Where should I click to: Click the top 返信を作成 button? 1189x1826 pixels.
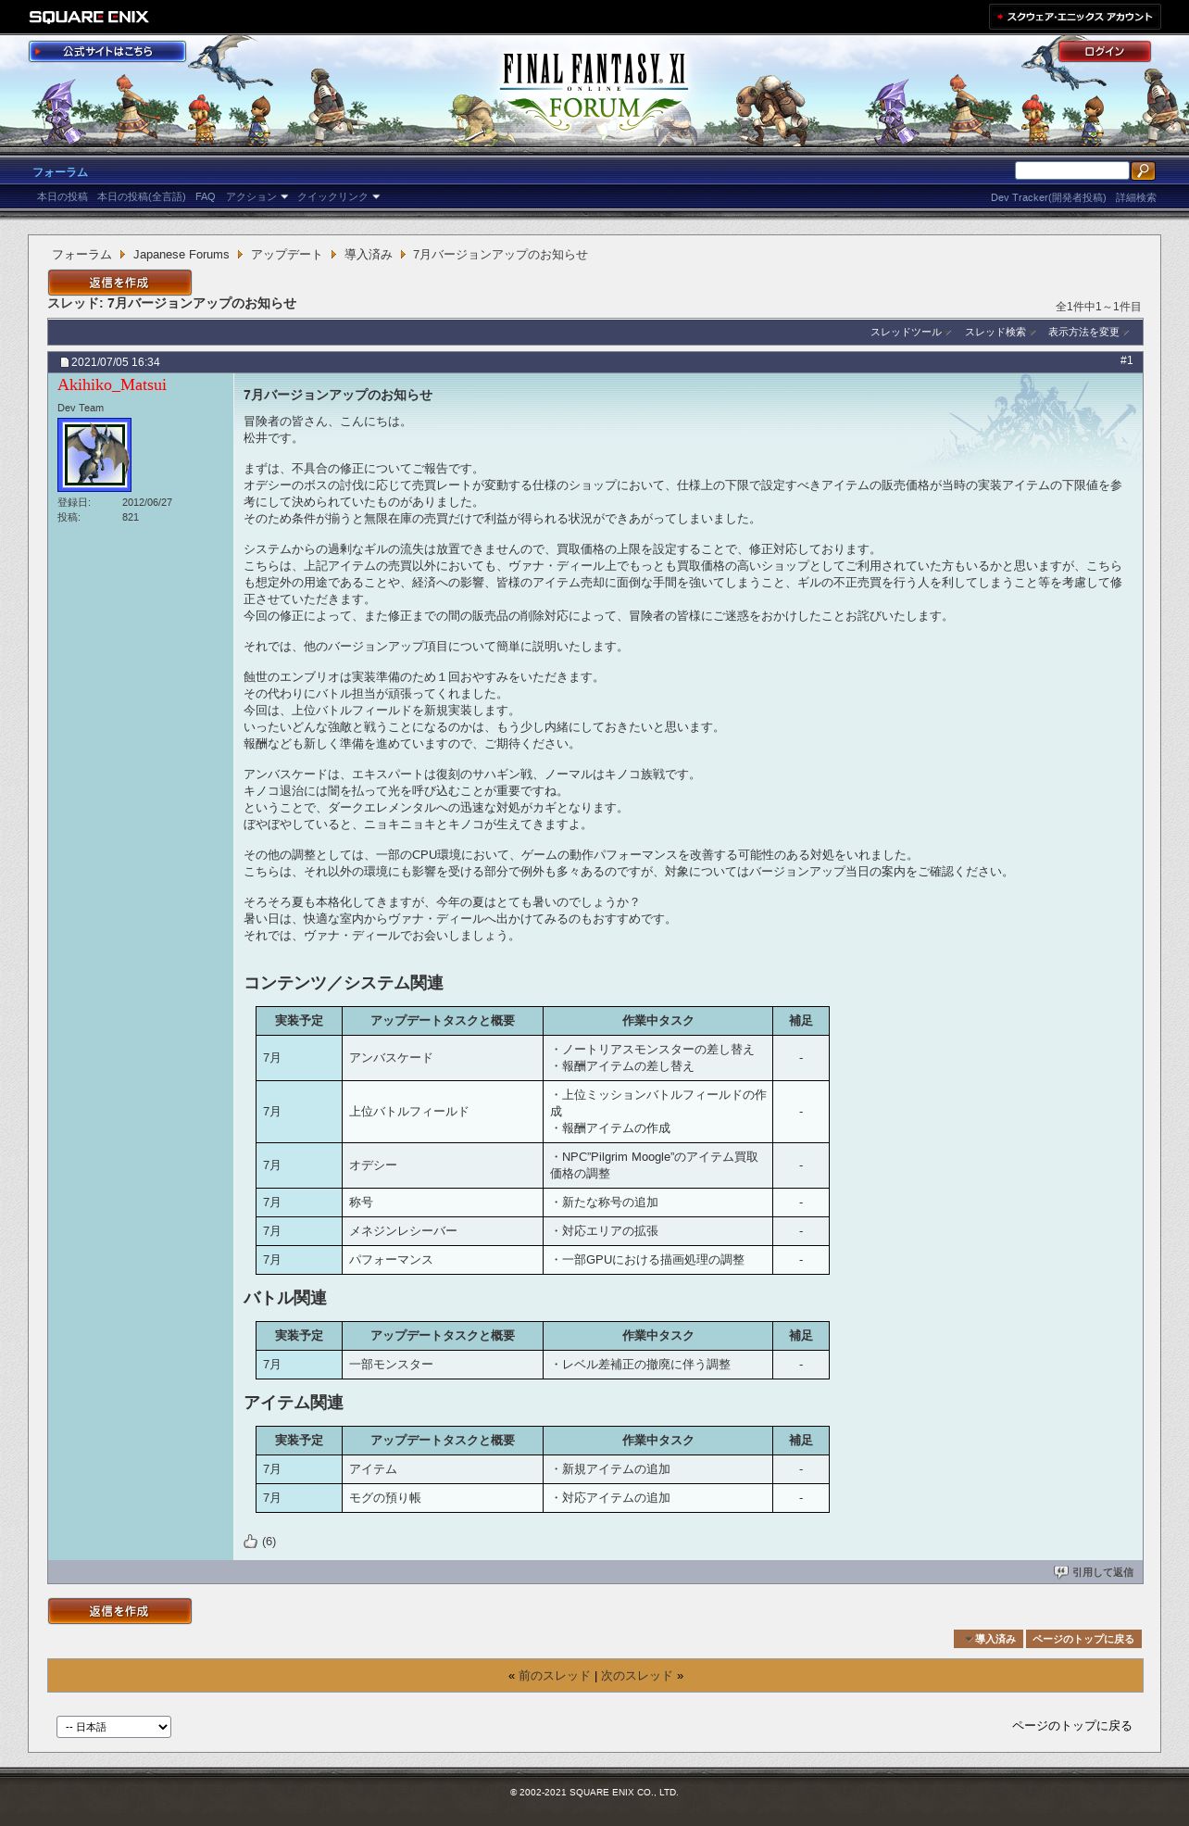coord(119,283)
